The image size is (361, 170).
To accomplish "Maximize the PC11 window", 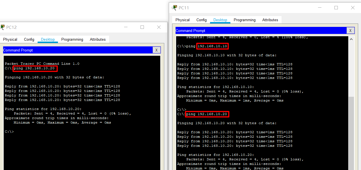I will [336, 8].
